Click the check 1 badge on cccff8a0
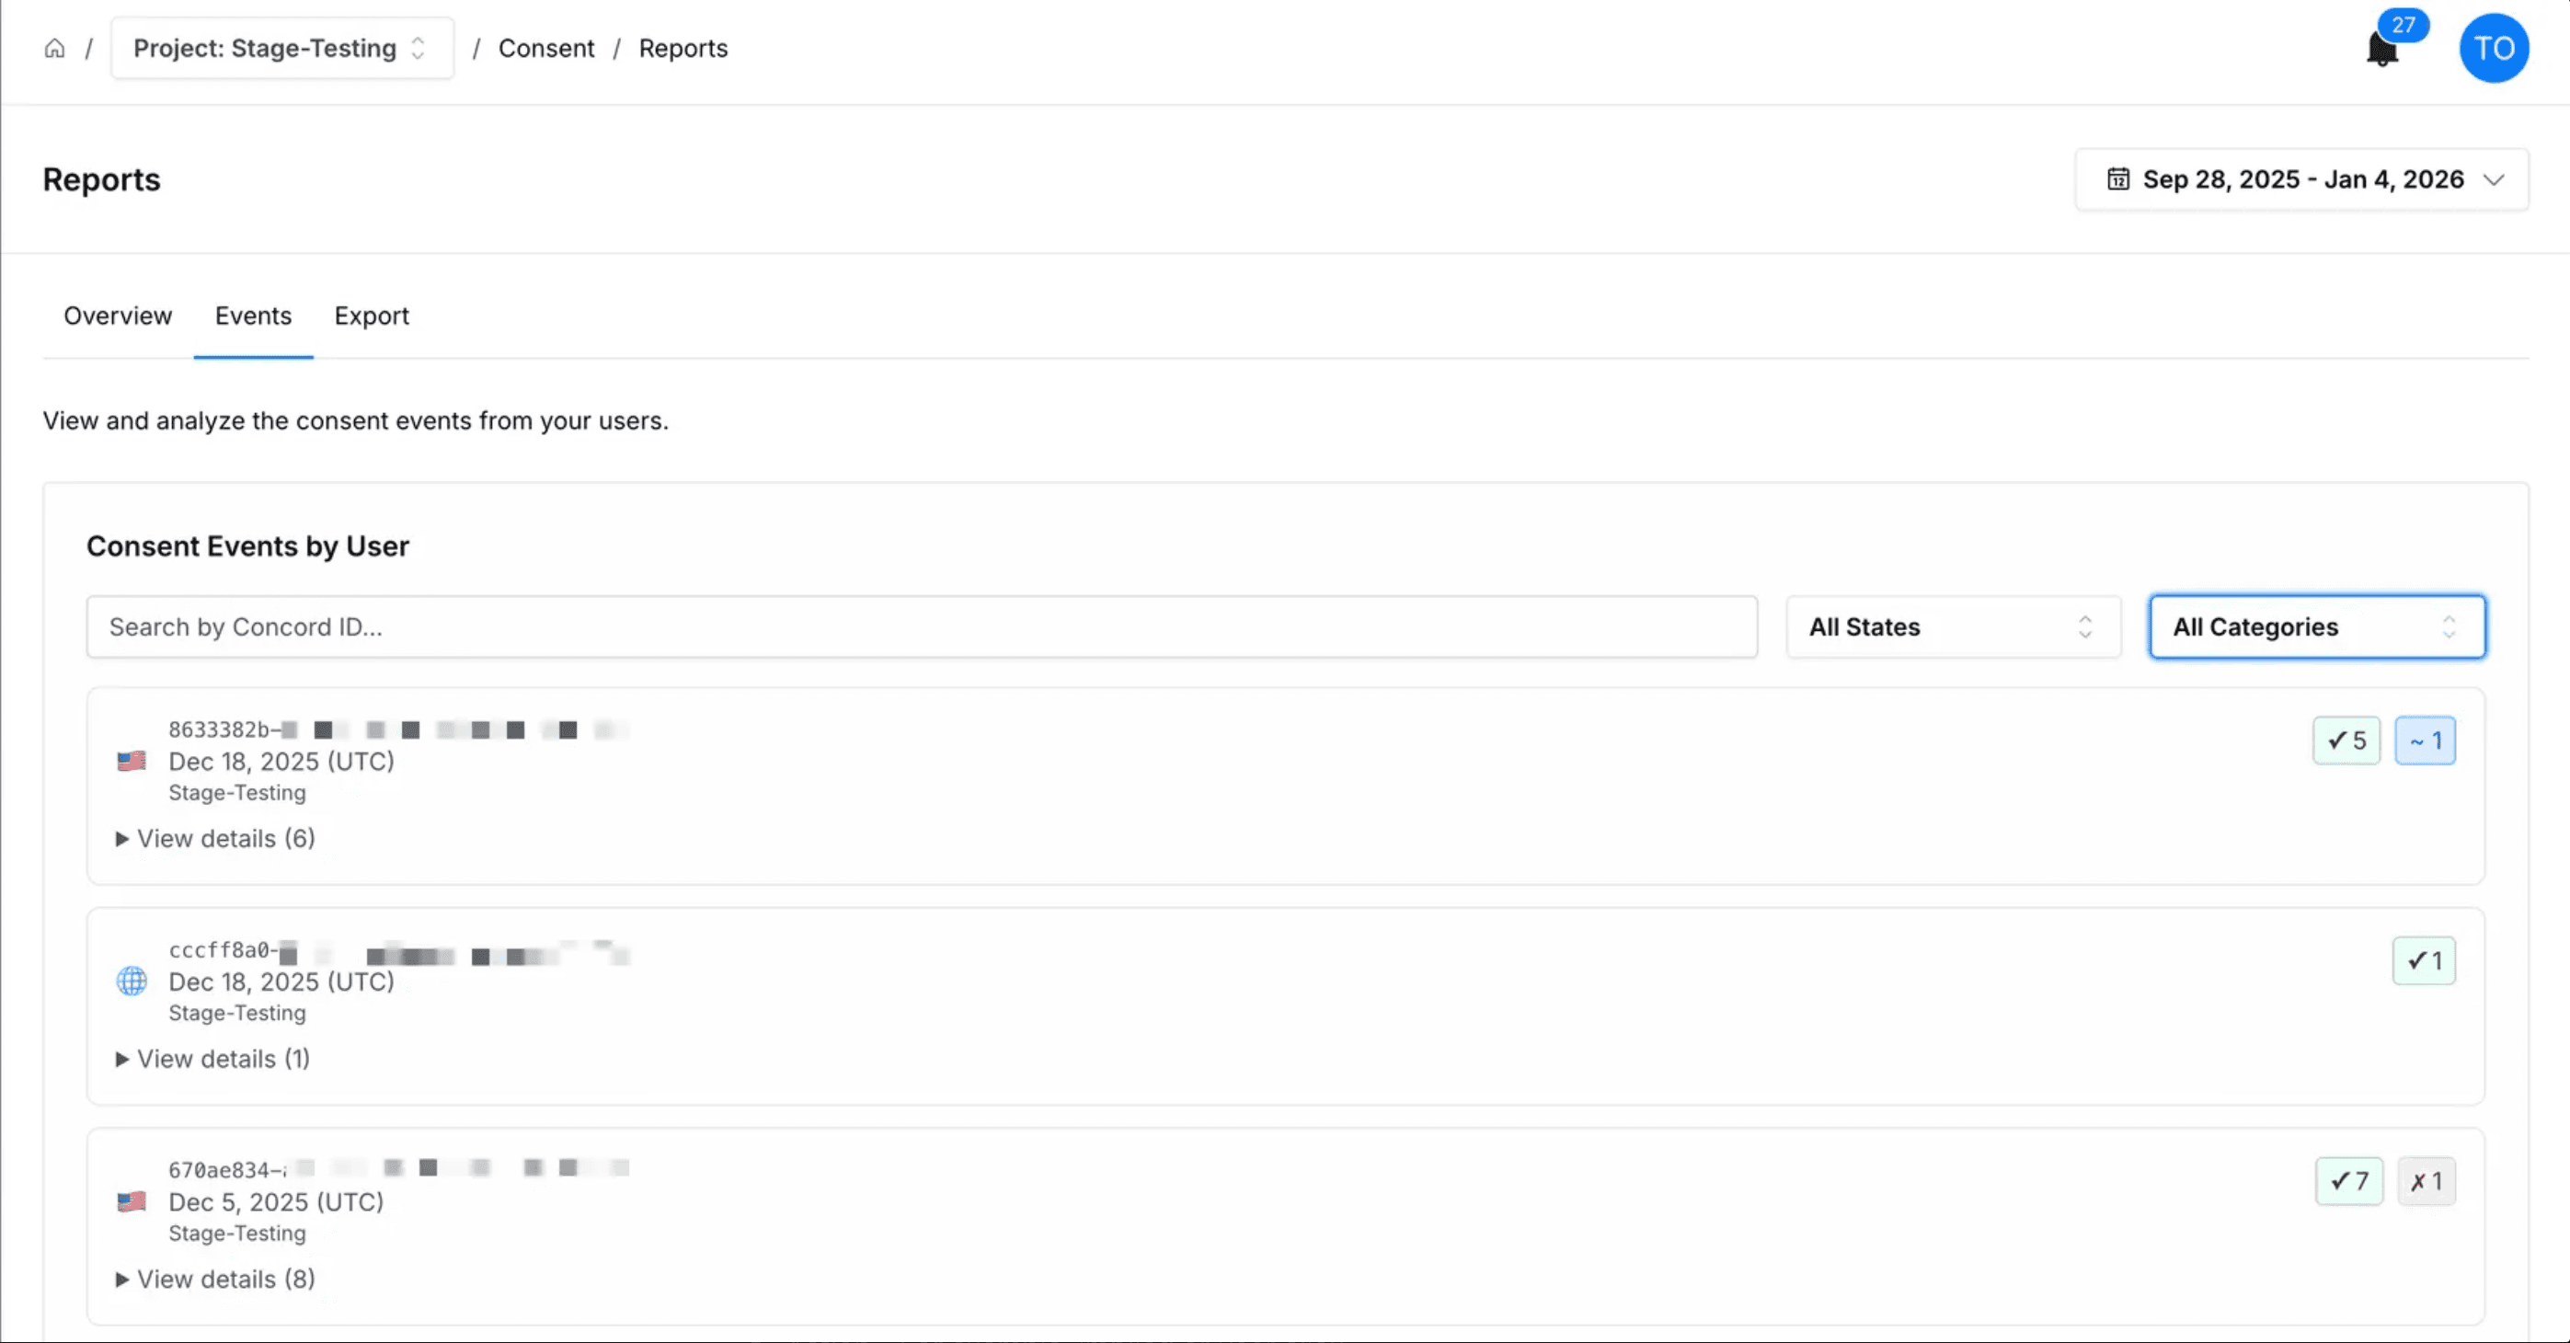Viewport: 2570px width, 1343px height. pos(2424,961)
